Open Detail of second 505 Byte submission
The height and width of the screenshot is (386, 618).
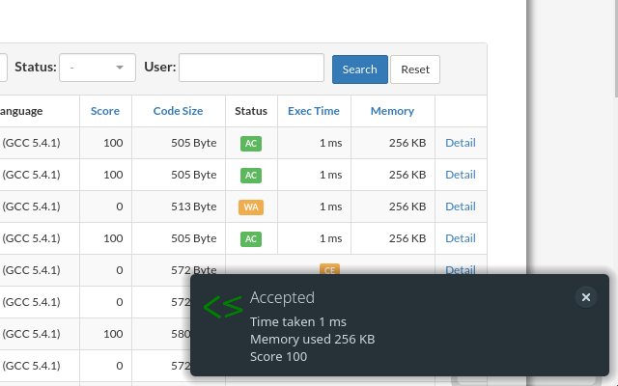pos(461,175)
